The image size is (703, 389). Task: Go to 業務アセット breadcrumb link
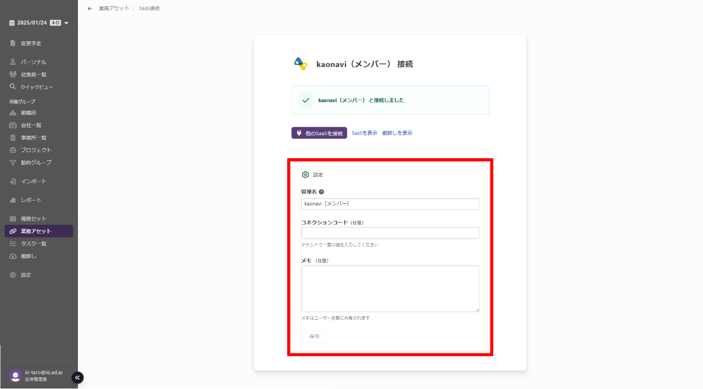[x=114, y=8]
